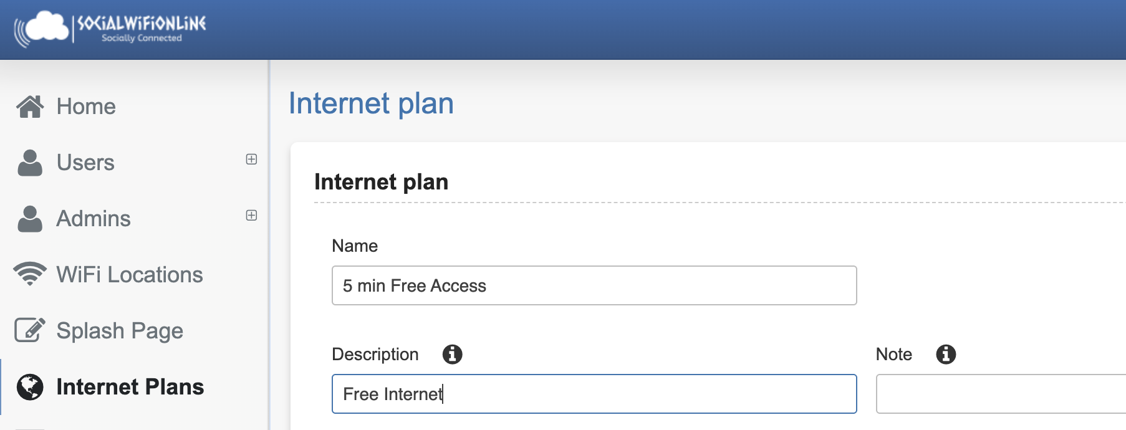Click the SocialWiFiOnline cloud logo
This screenshot has height=430, width=1126.
pyautogui.click(x=42, y=29)
